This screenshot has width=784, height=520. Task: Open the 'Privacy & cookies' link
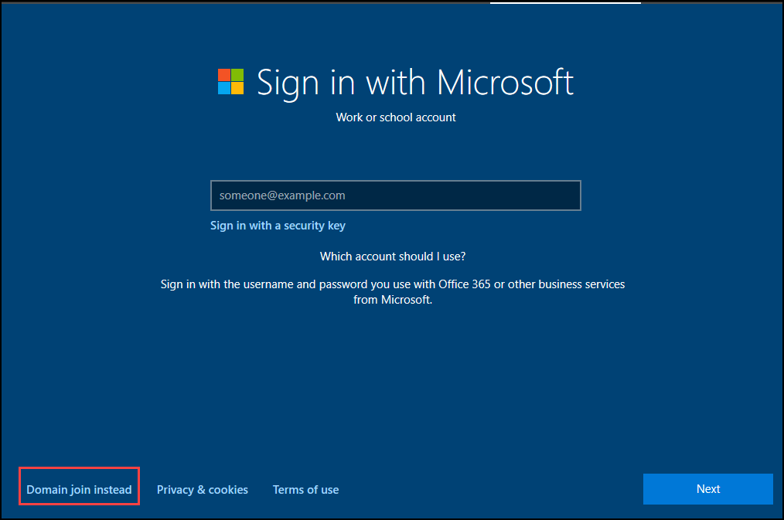pyautogui.click(x=203, y=490)
